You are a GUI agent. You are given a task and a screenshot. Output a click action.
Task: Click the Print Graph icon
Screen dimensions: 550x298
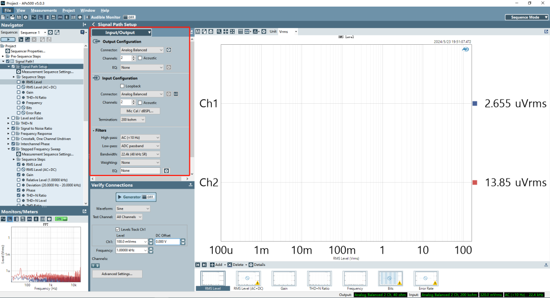(211, 32)
